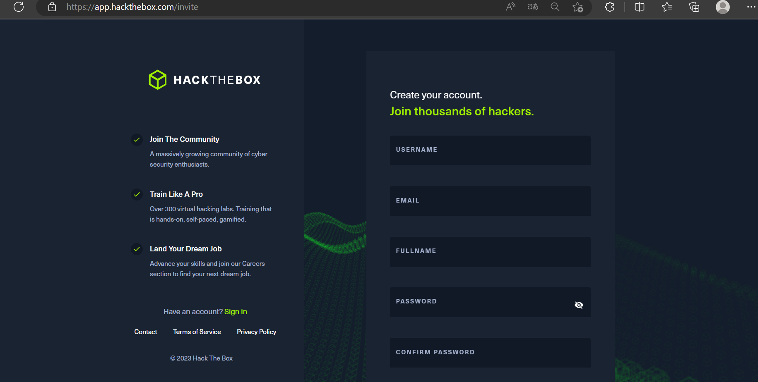Select Sign in to access existing account

235,311
